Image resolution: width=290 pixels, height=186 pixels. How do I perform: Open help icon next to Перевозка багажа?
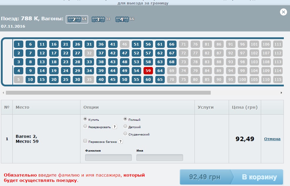tap(120, 141)
